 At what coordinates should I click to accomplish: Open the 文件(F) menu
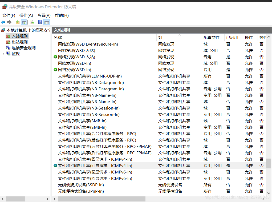click(x=9, y=15)
